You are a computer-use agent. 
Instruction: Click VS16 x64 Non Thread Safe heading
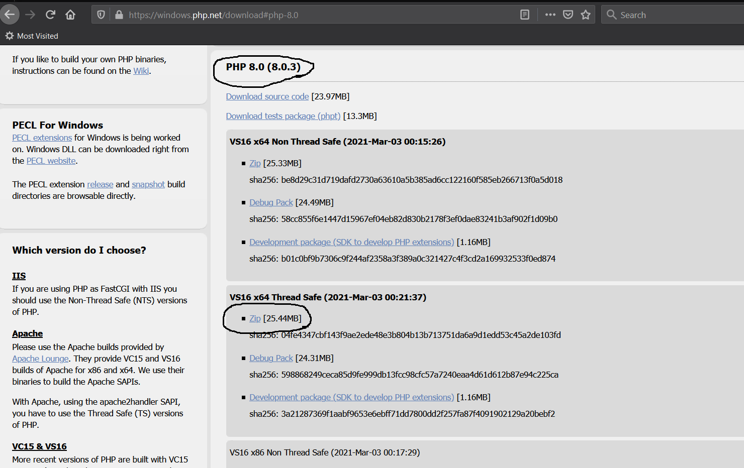(337, 142)
